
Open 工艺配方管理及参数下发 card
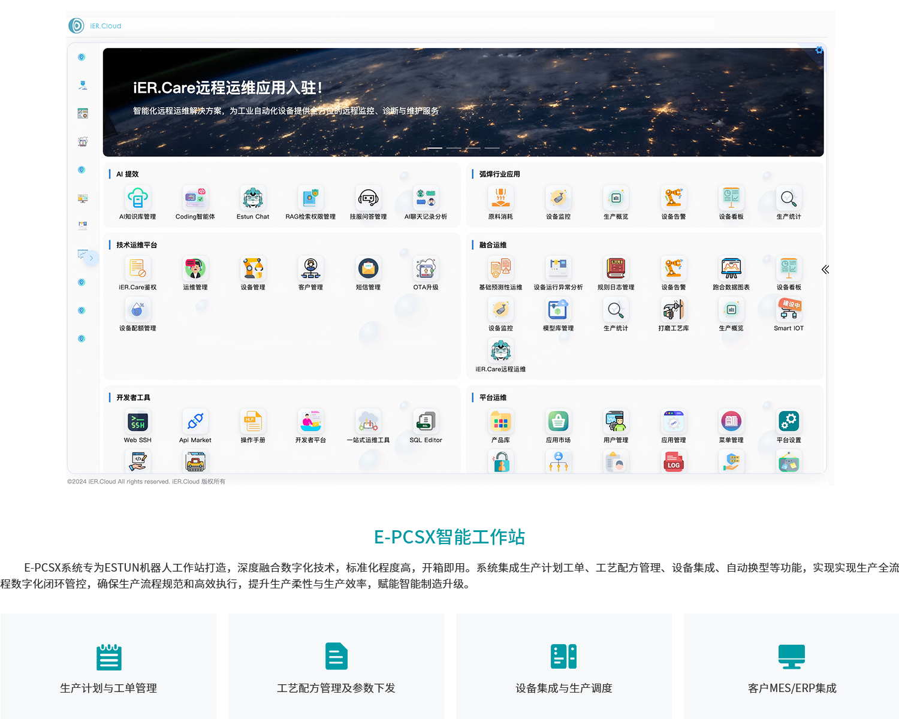[336, 666]
